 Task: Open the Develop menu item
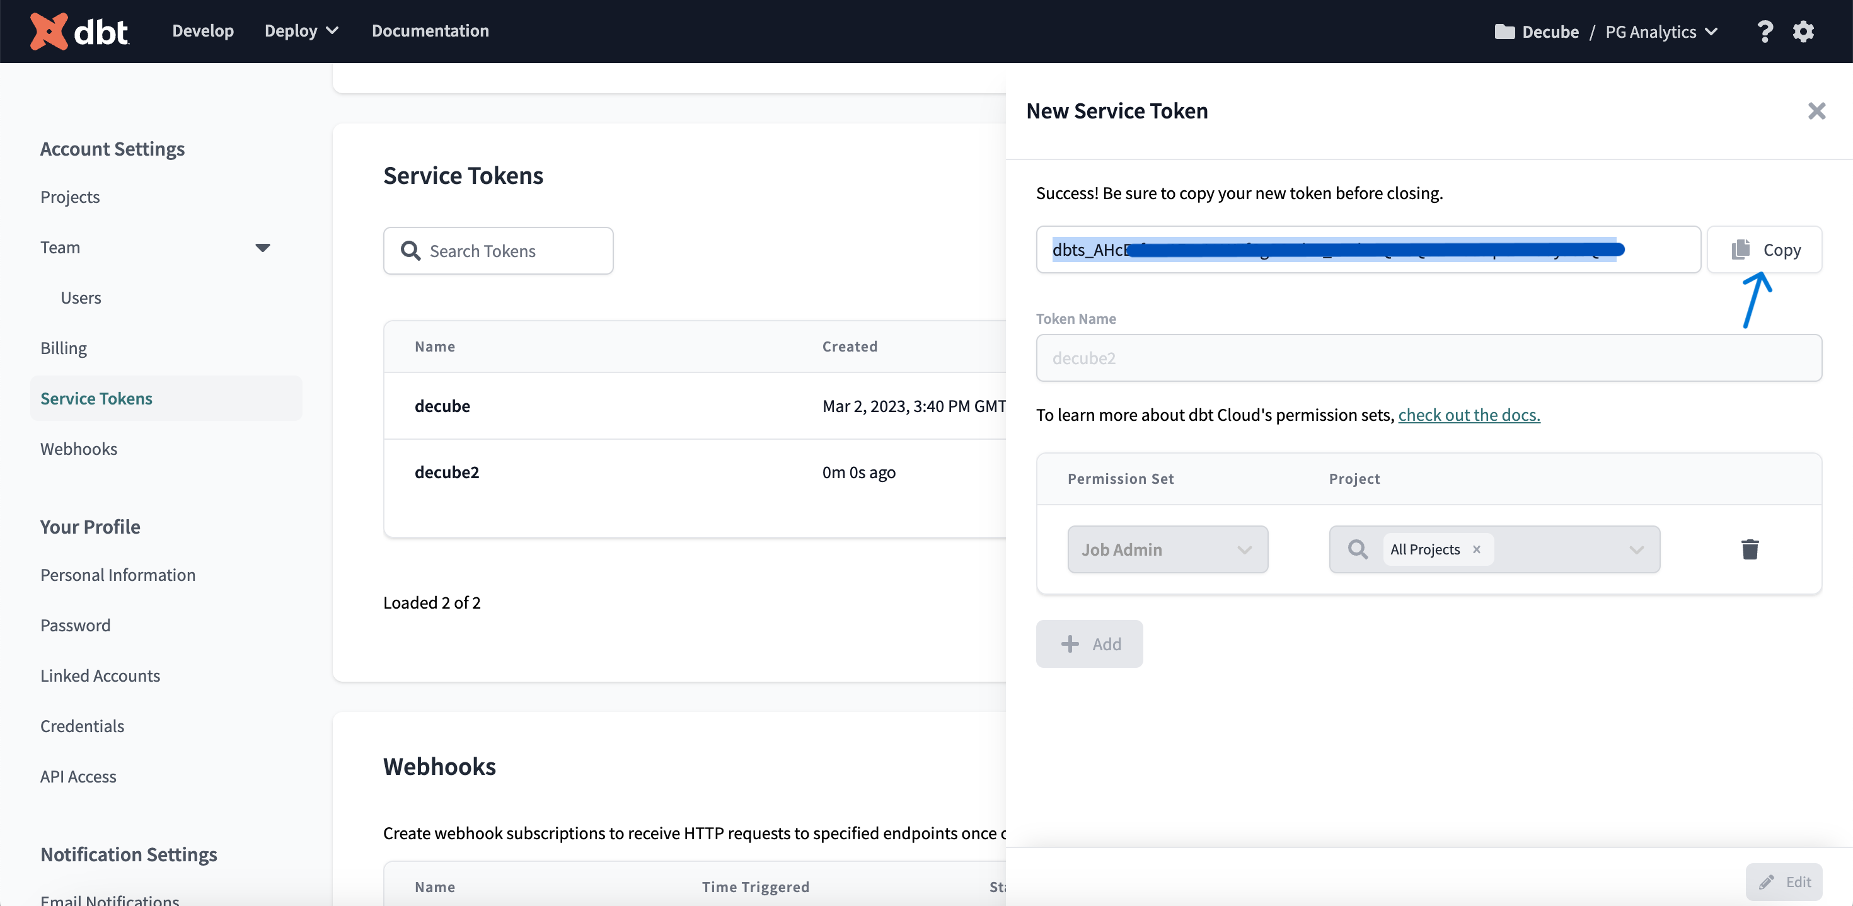[203, 31]
